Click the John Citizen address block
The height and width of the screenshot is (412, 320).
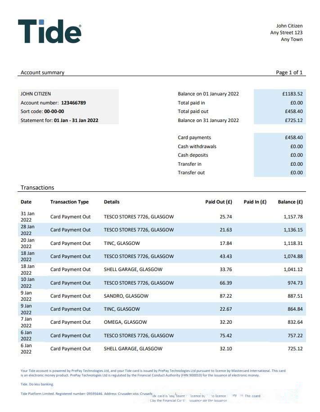click(286, 32)
